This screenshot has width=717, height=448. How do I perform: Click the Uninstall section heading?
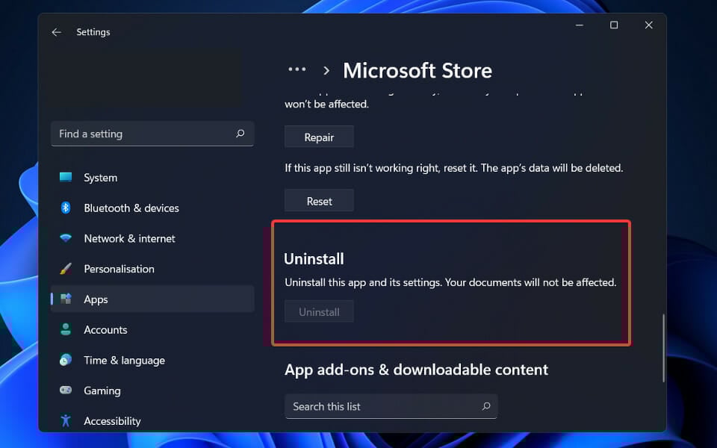314,259
